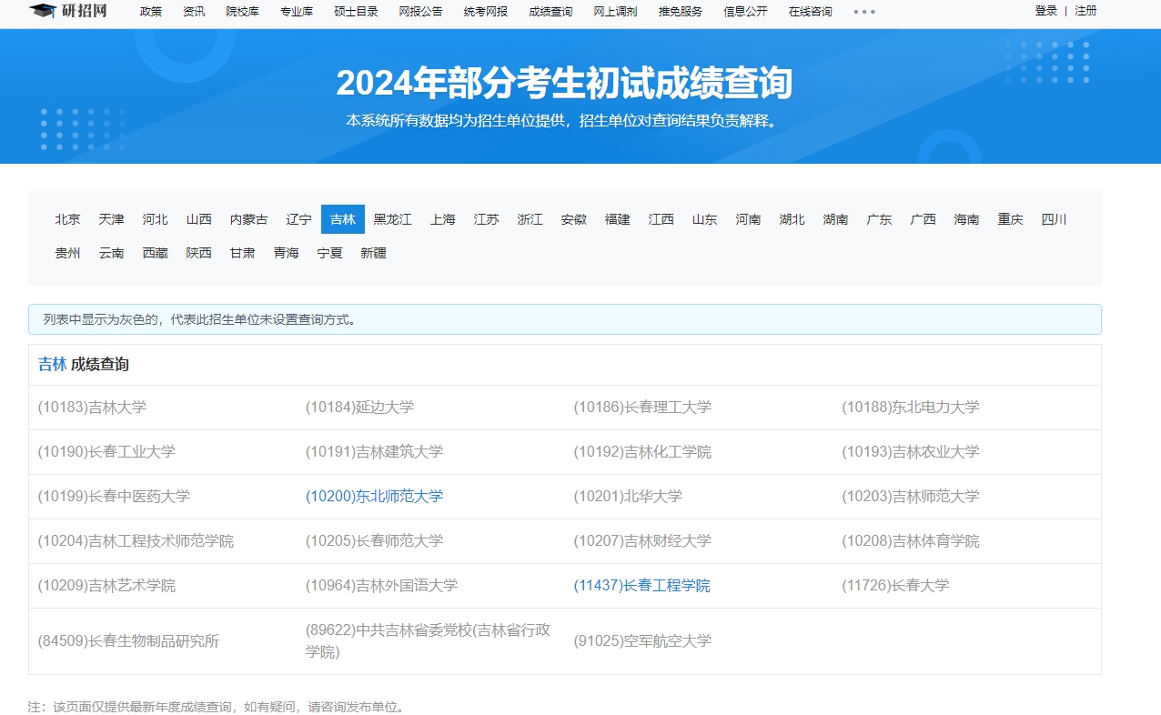
Task: Select the 天津 province tab
Action: 112,219
